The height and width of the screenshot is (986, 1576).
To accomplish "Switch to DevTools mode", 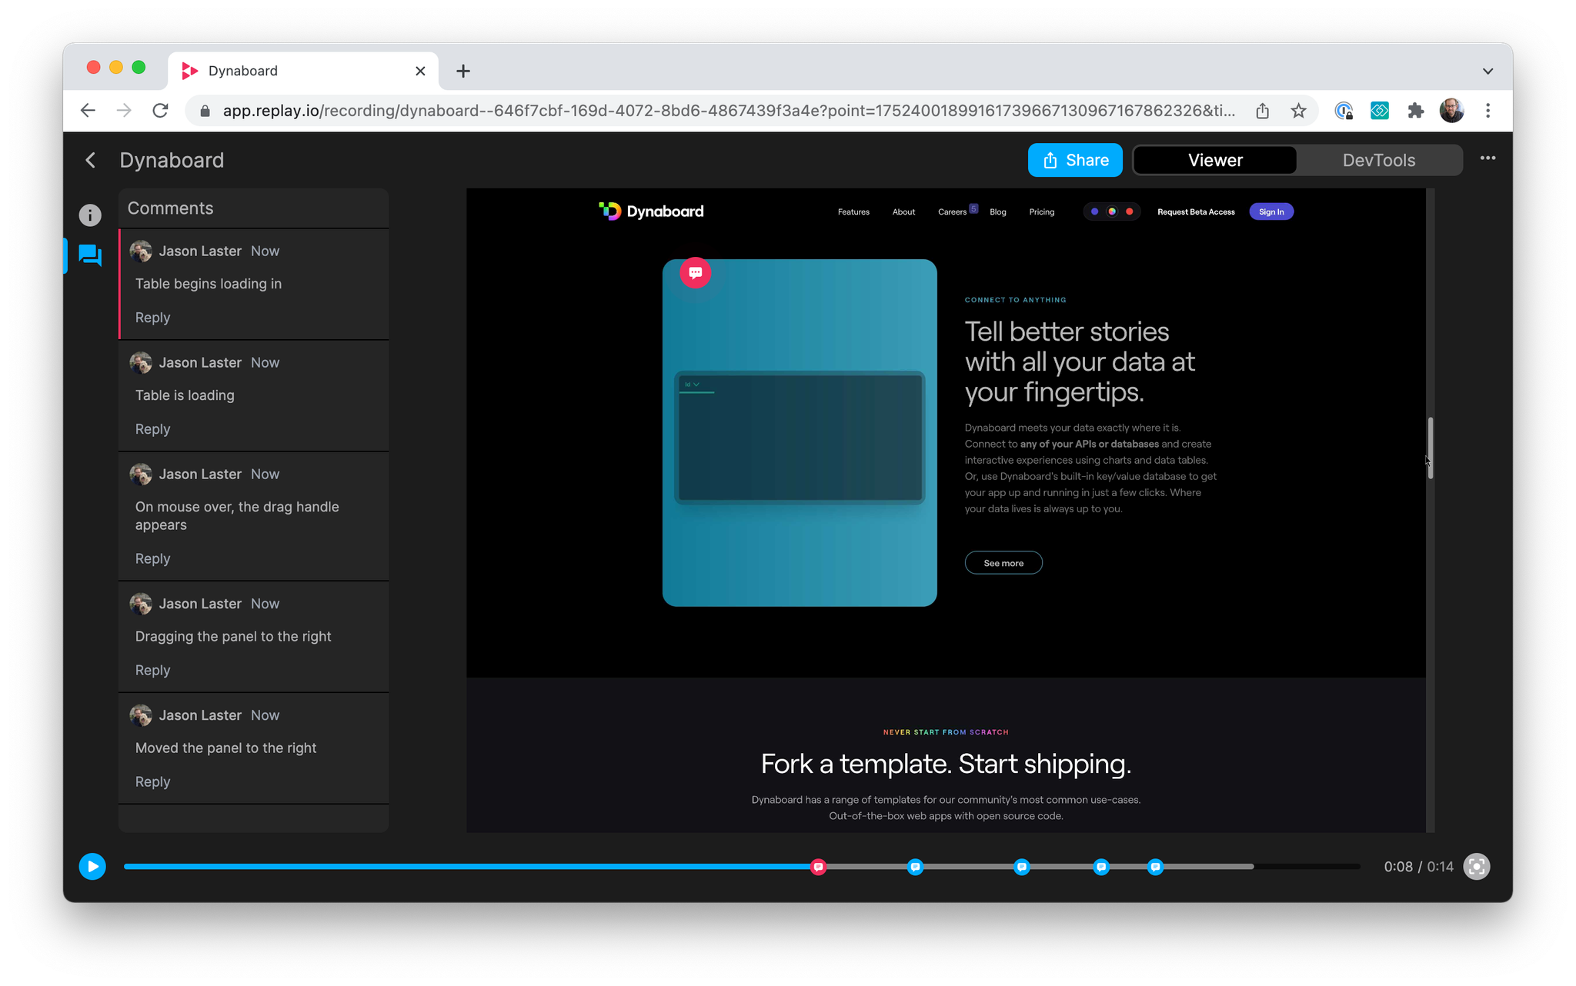I will (x=1378, y=160).
